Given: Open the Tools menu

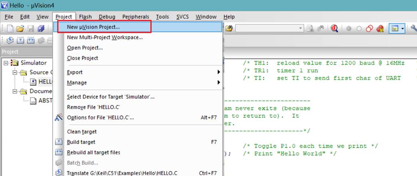Looking at the screenshot, I should [x=162, y=17].
